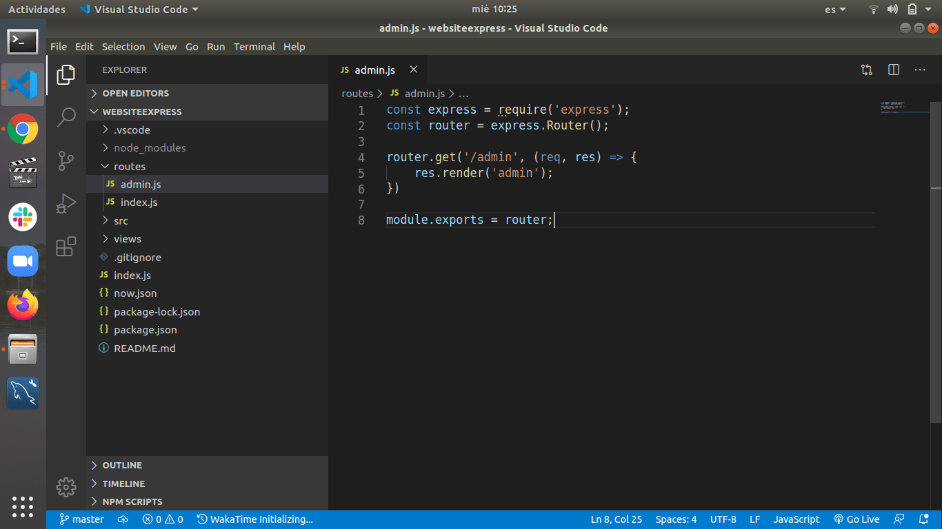Open MySQL Workbench from the dock
This screenshot has width=942, height=529.
[x=23, y=393]
